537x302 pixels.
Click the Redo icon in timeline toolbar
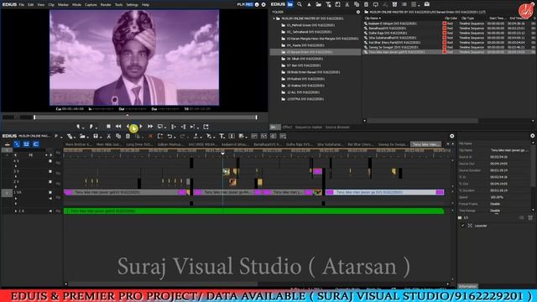tap(182, 136)
